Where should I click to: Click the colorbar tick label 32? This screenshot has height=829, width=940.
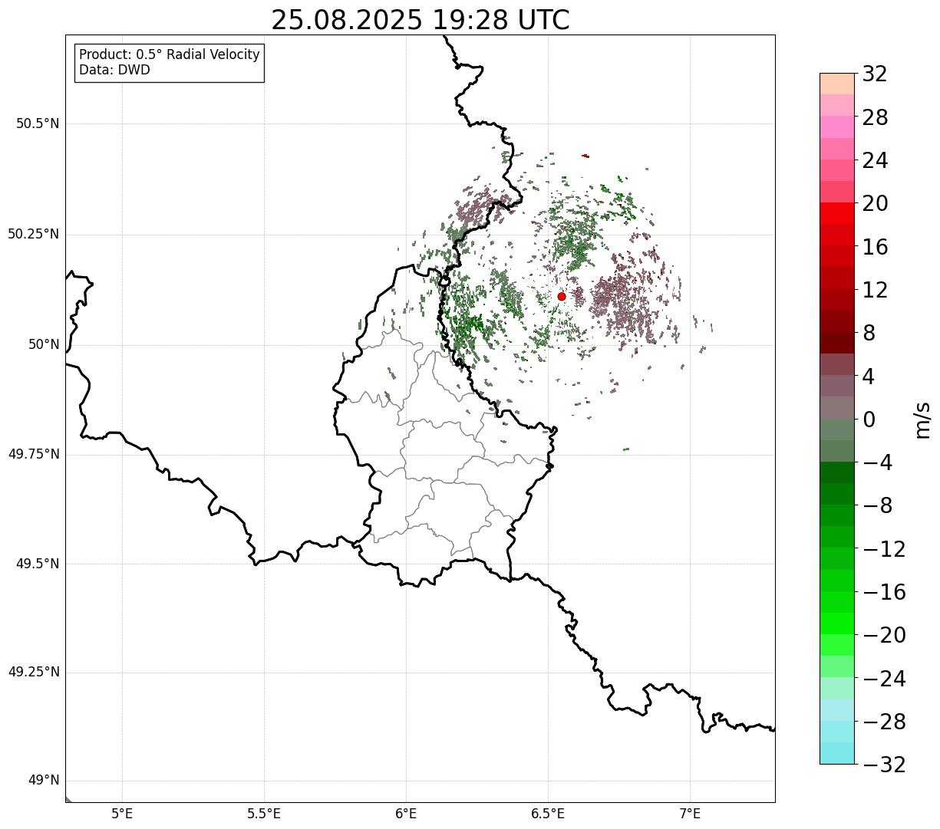point(875,74)
